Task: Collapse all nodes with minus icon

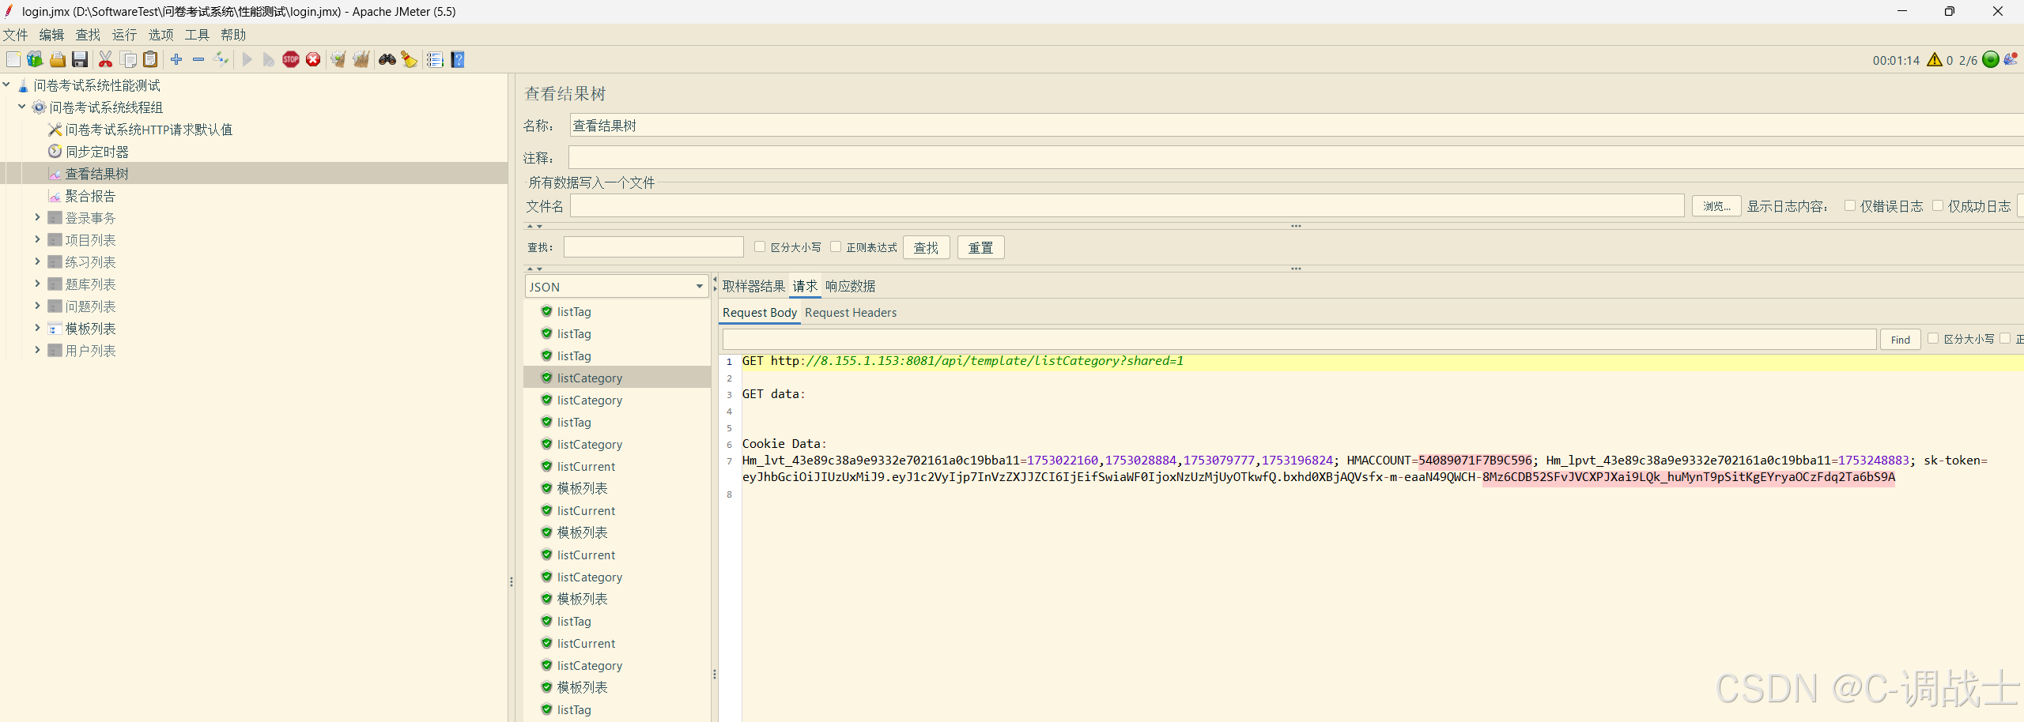Action: tap(198, 59)
